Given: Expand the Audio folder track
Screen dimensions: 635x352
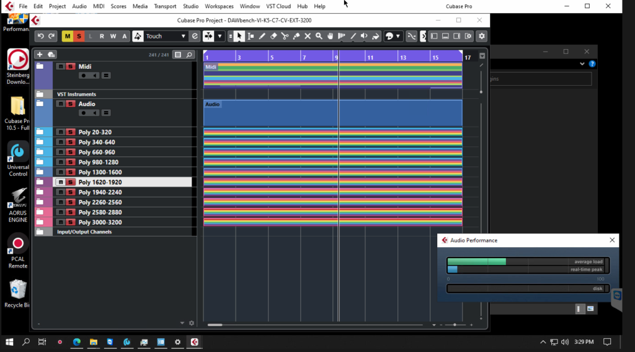Looking at the screenshot, I should point(40,104).
